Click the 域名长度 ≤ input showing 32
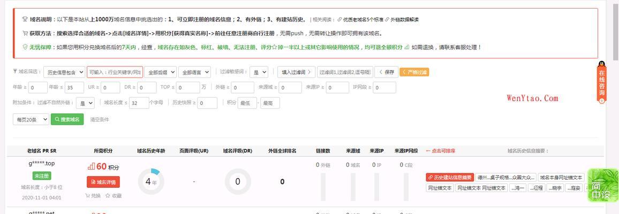619x214 pixels. [x=139, y=103]
